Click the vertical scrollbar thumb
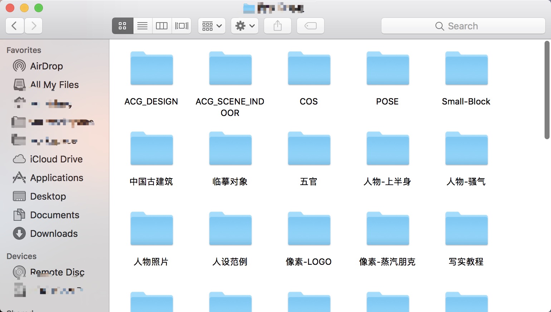551x312 pixels. pos(547,90)
